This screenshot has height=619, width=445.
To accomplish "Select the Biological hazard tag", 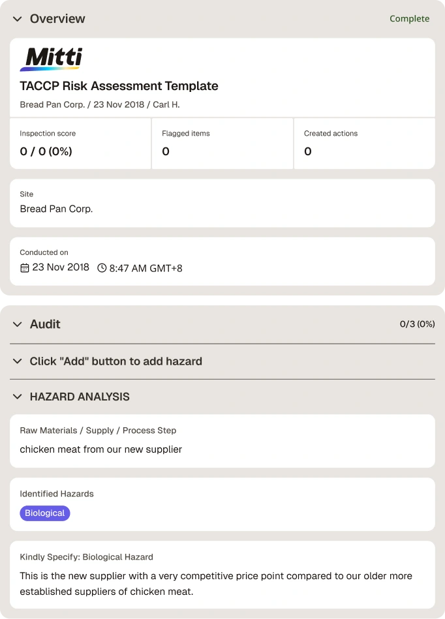I will click(x=44, y=513).
